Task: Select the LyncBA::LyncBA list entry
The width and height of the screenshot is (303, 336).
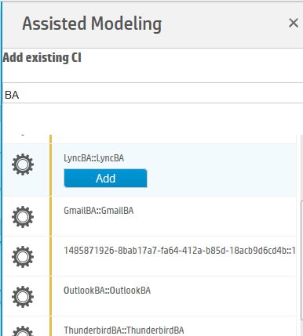Action: pos(93,158)
